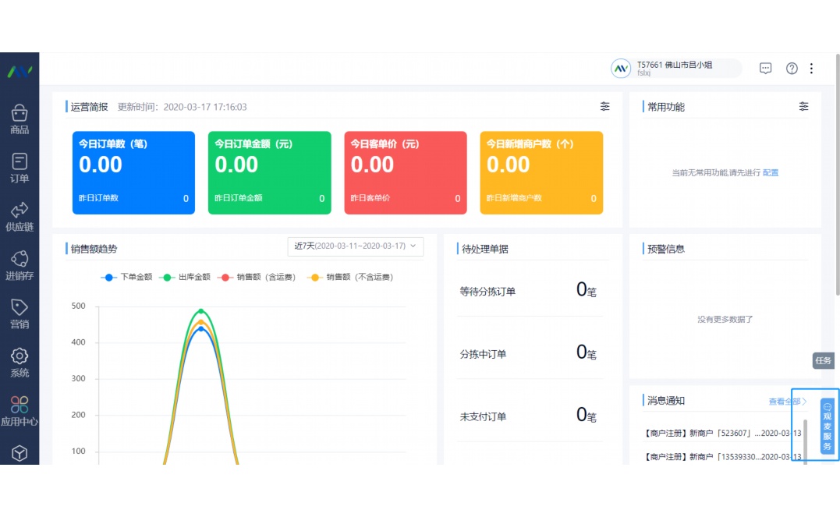Select 供应链 in the left sidebar
Screen dimensions: 840x517
click(19, 215)
